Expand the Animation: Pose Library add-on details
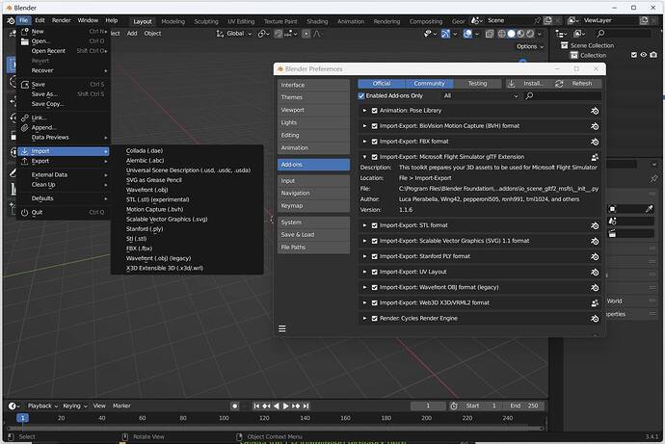The height and width of the screenshot is (444, 665). click(364, 111)
